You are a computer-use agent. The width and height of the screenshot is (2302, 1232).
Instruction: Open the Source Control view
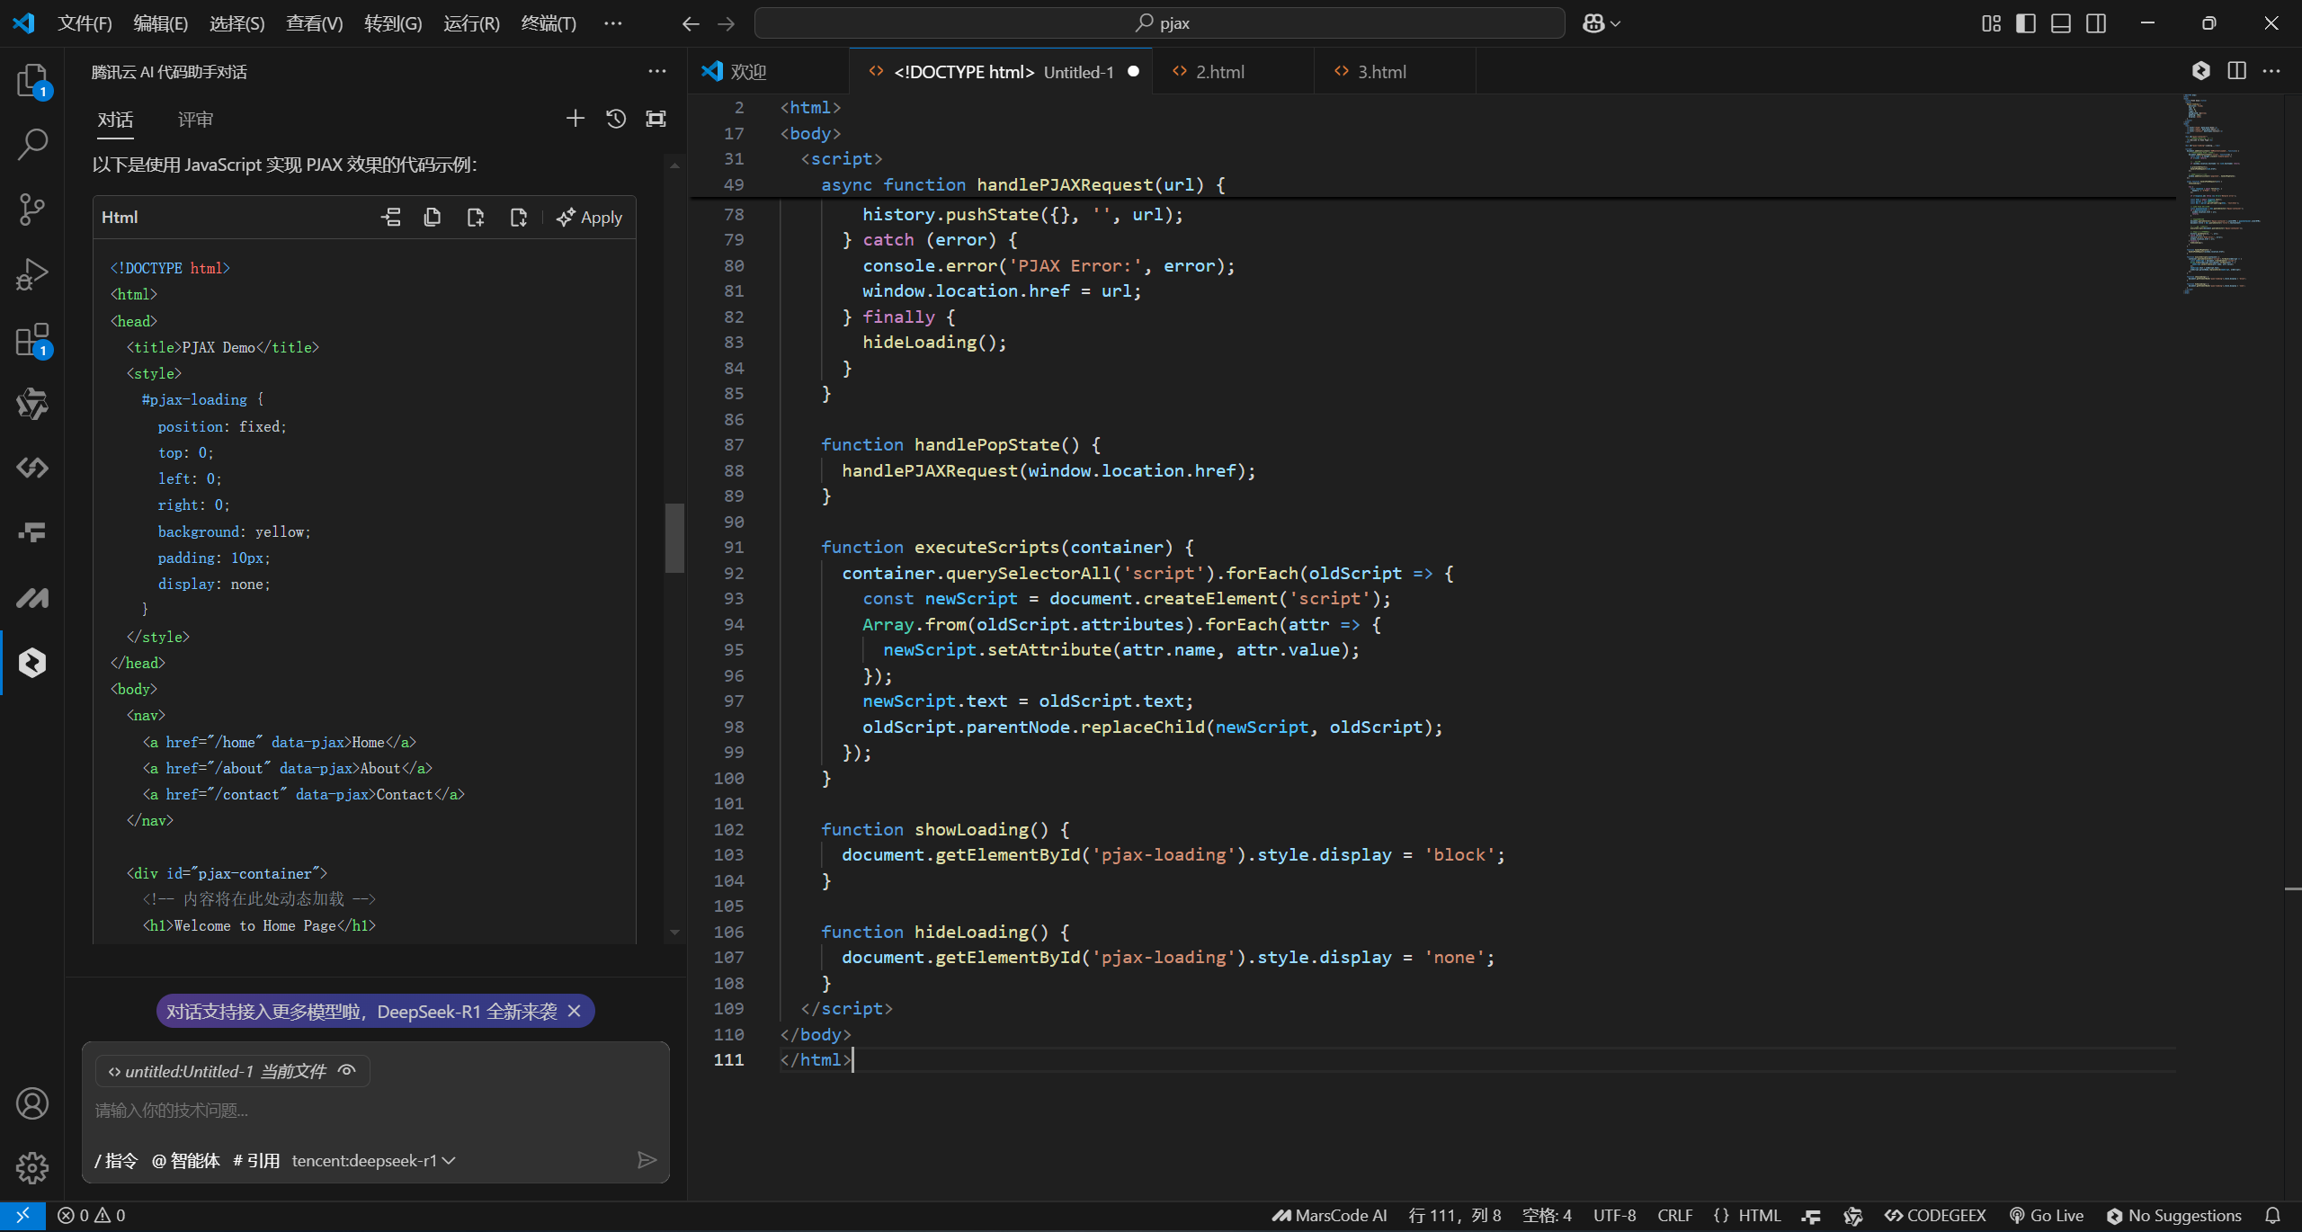[x=32, y=209]
